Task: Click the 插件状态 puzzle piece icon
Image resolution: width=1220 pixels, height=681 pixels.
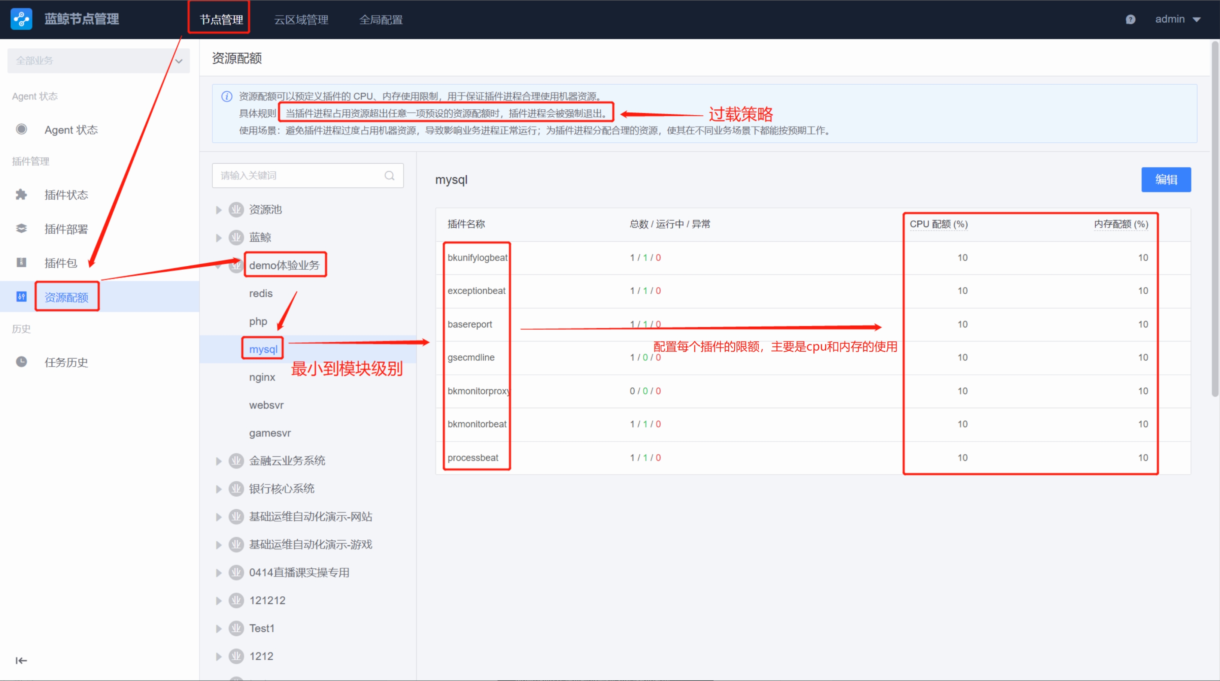Action: click(x=21, y=194)
